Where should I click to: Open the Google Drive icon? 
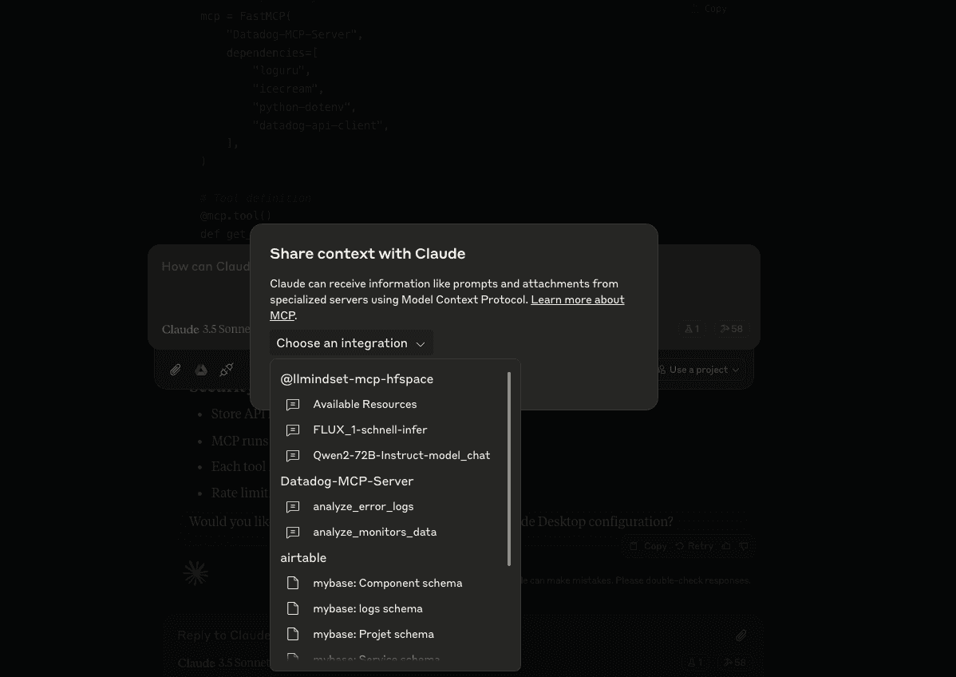pyautogui.click(x=200, y=370)
